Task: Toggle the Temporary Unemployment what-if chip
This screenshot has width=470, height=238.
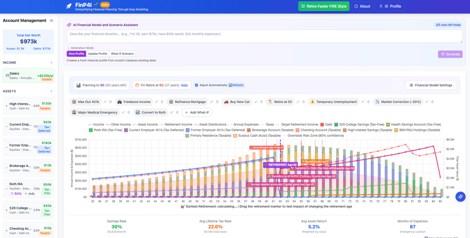Action: pos(334,102)
